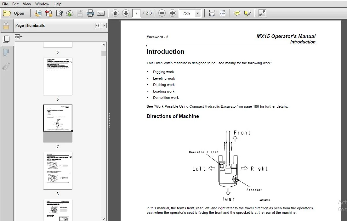
Task: Select the page 6 thumbnail
Action: point(58,76)
